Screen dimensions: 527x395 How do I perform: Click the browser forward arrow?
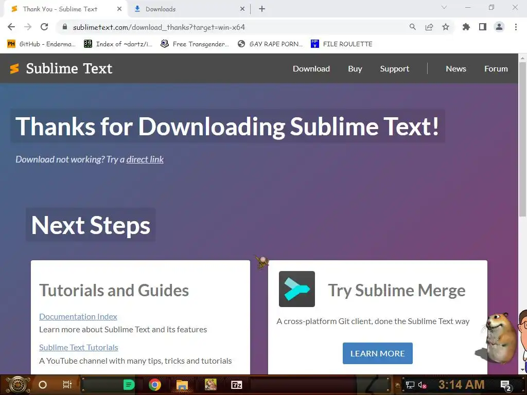(28, 27)
